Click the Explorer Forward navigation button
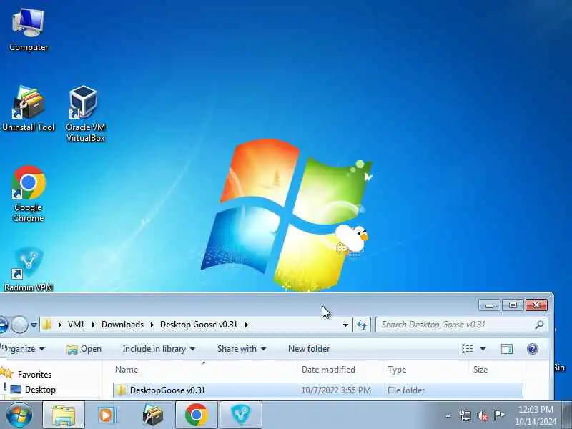 pyautogui.click(x=19, y=325)
